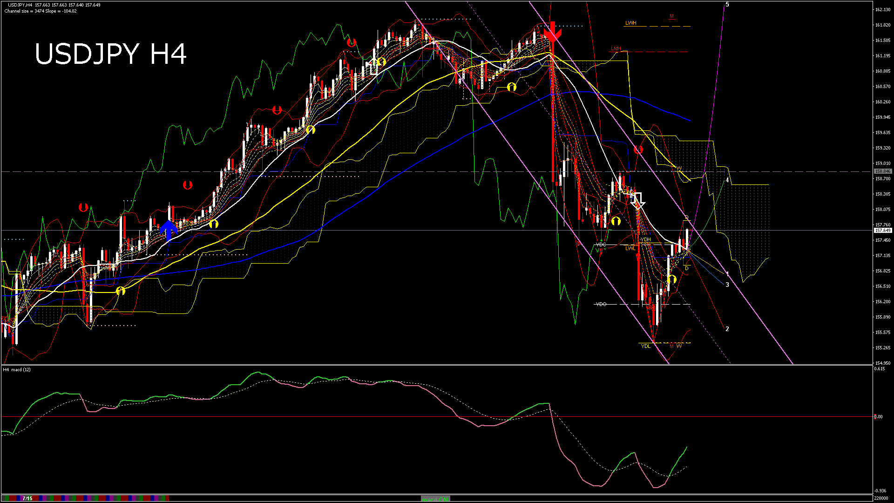Toggle the macd ON label on bottom bar
894x503 pixels.
(x=435, y=499)
